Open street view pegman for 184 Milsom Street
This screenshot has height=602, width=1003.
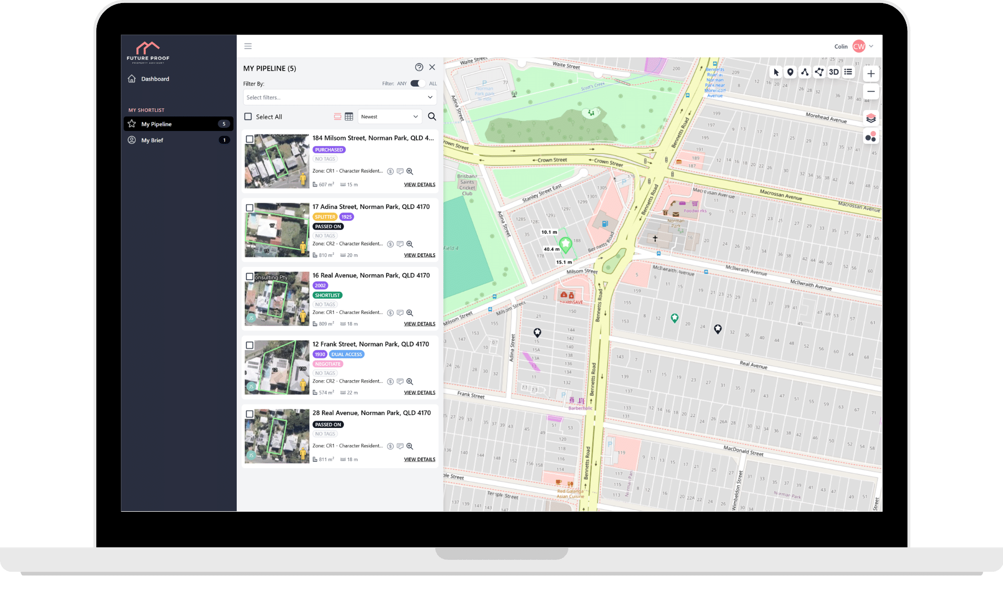(303, 179)
